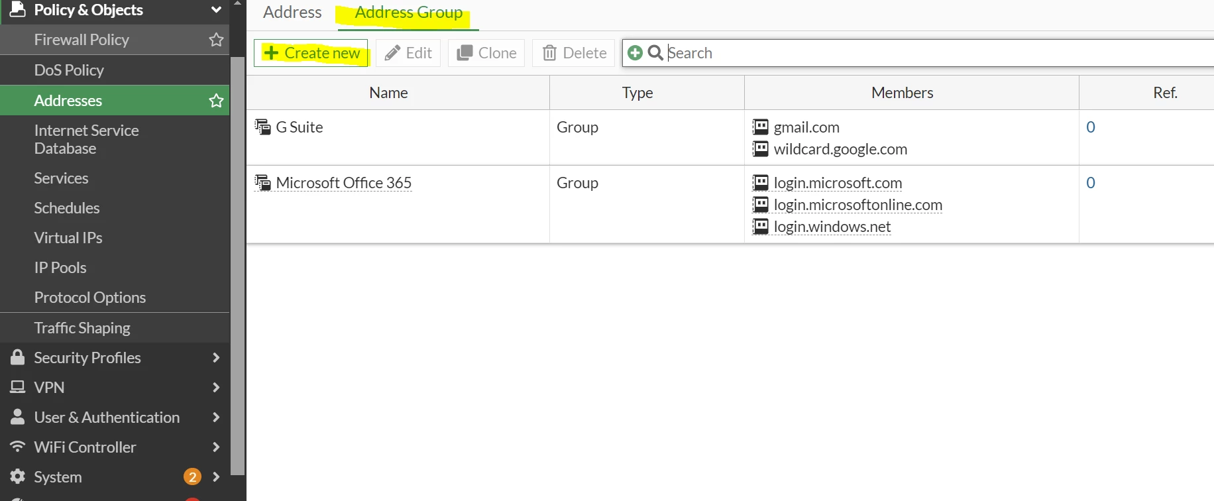The image size is (1214, 501).
Task: Click the login.microsoftonline.com address icon
Action: pos(761,204)
